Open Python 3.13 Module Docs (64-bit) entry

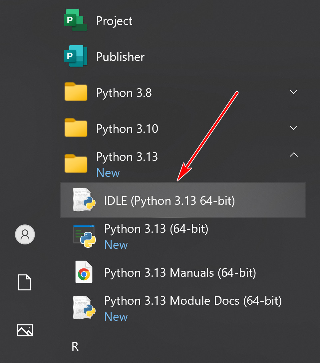(193, 301)
